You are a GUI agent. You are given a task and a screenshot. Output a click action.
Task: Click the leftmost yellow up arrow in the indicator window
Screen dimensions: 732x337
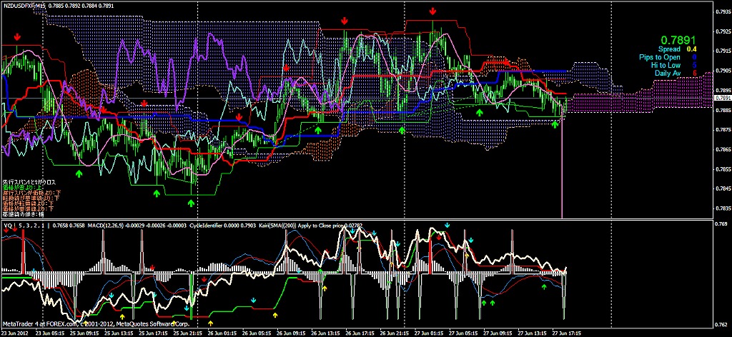pyautogui.click(x=122, y=315)
